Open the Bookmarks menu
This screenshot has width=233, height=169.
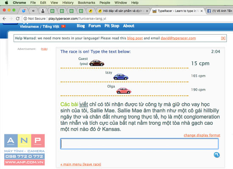86,3
